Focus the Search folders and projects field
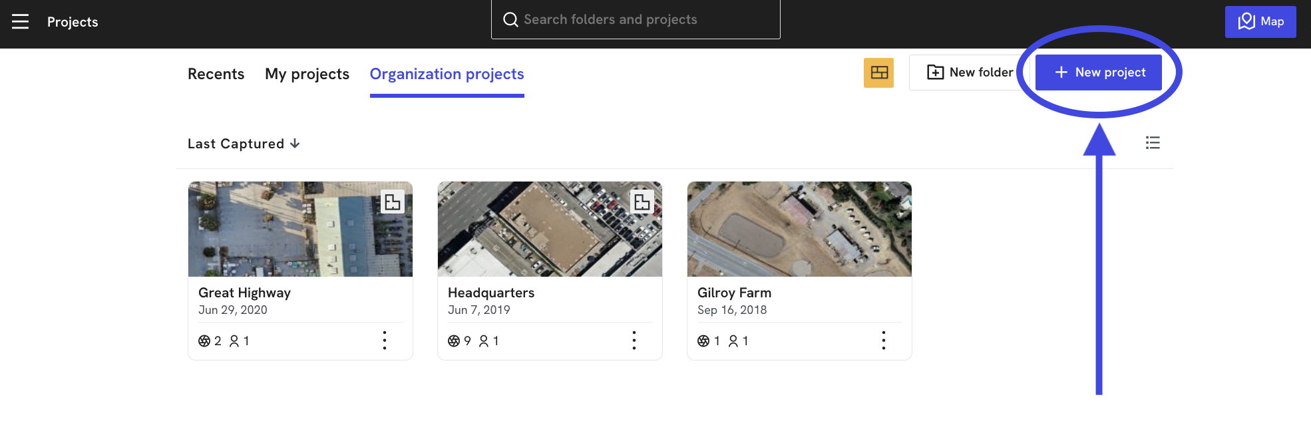Viewport: 1311px width, 435px height. coord(636,19)
